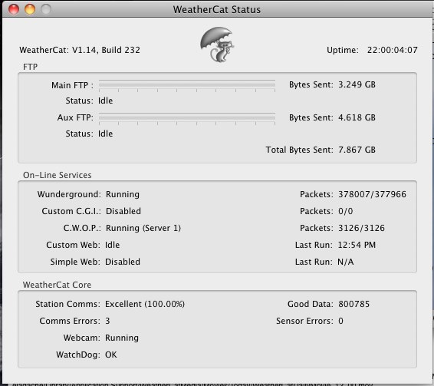Viewport: 434px width, 386px height.
Task: Click the FTP section heading
Action: pos(30,67)
